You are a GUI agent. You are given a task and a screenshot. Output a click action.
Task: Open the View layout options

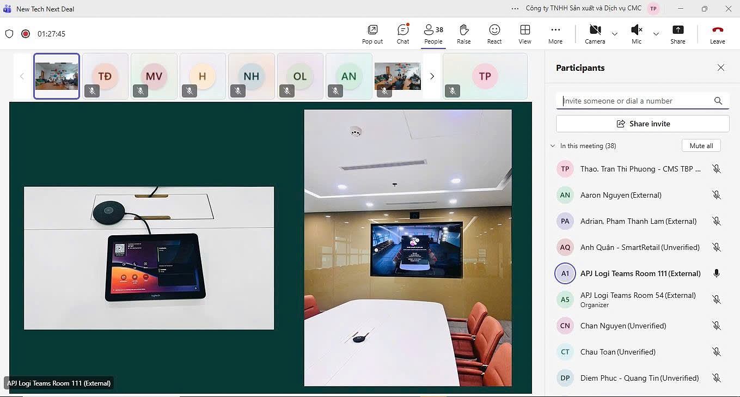click(x=525, y=34)
